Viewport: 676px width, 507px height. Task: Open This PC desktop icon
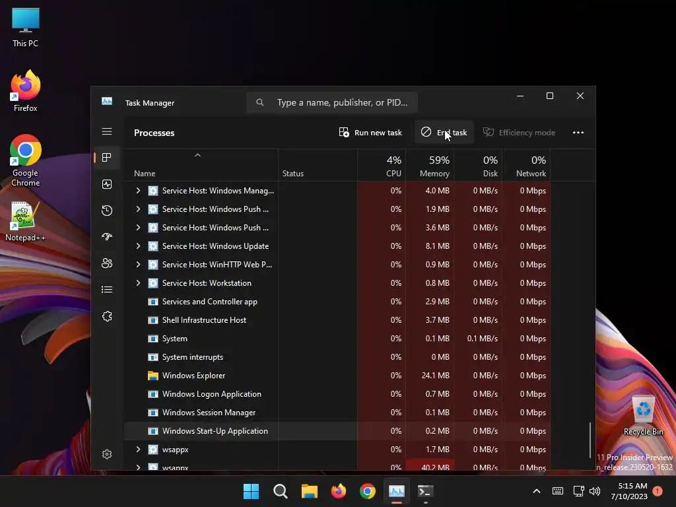click(x=26, y=27)
